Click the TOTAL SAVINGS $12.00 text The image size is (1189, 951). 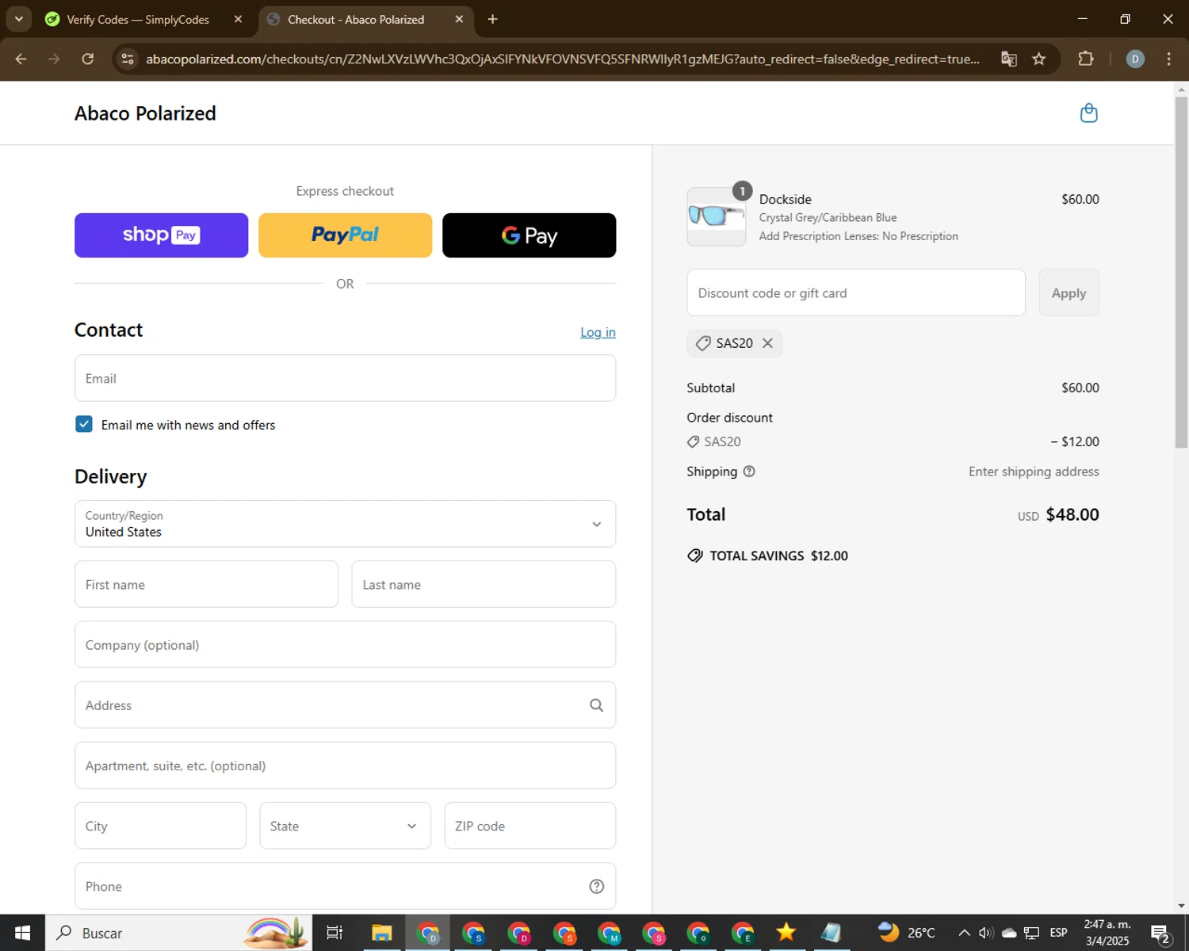(x=778, y=556)
